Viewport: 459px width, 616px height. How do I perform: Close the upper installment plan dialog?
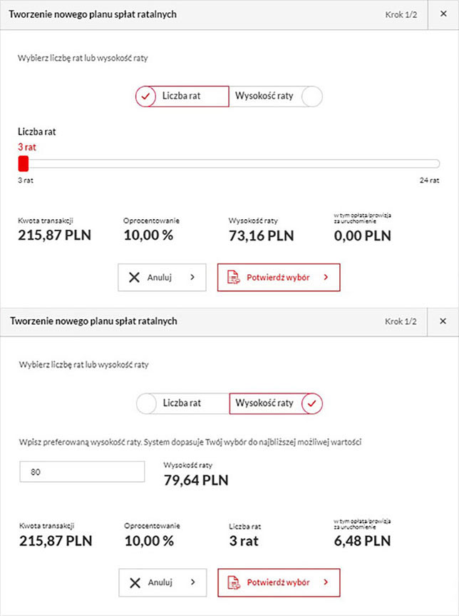pyautogui.click(x=443, y=14)
